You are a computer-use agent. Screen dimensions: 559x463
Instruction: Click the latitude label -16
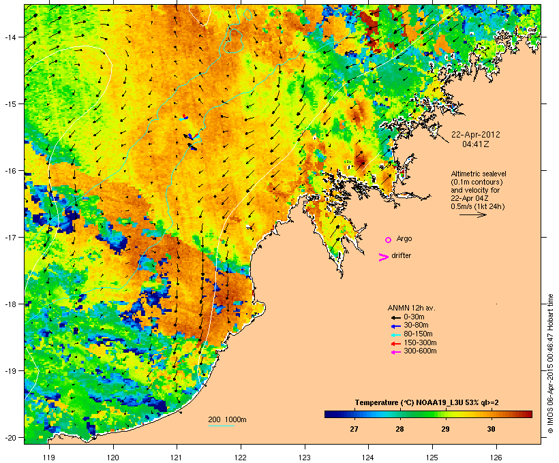tap(10, 171)
